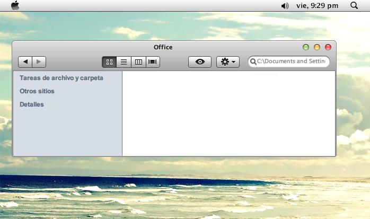Open the gear action dropdown menu
Viewport: 370px width, 219px height.
click(x=228, y=62)
